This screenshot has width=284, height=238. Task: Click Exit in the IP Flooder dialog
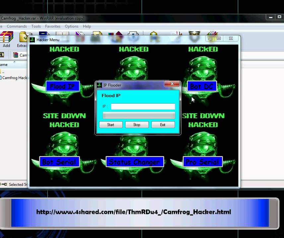(163, 125)
